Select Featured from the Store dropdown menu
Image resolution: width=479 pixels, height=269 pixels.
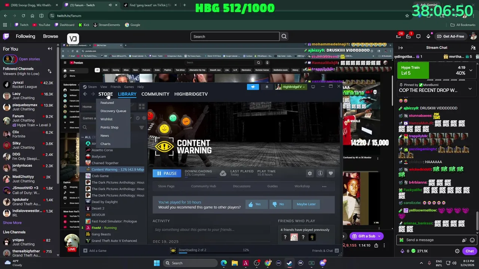107,103
